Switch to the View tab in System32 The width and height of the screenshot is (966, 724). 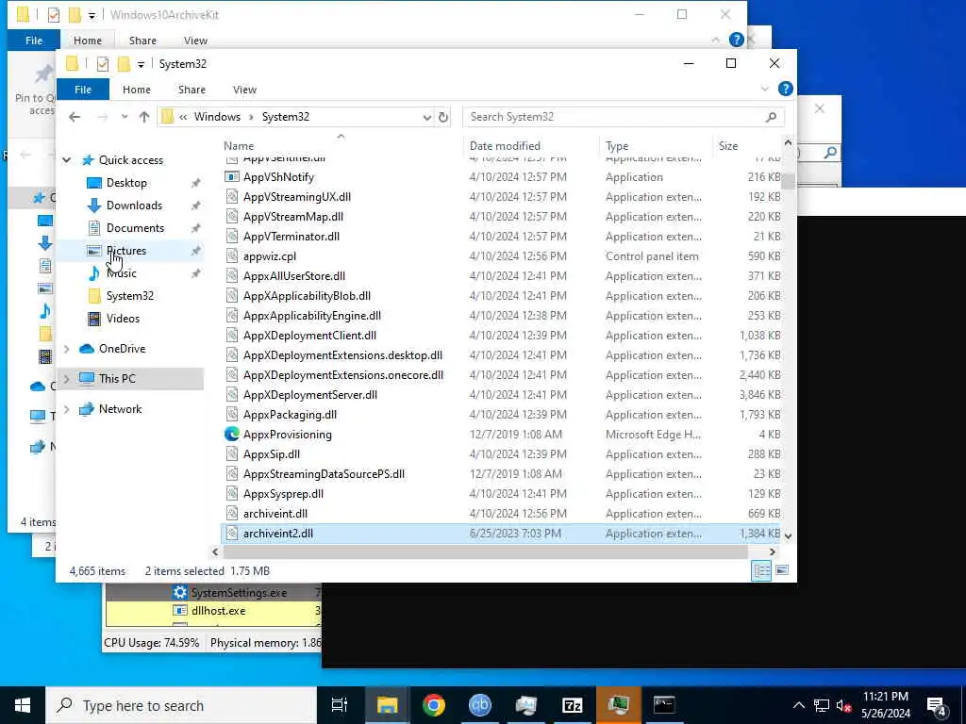244,90
